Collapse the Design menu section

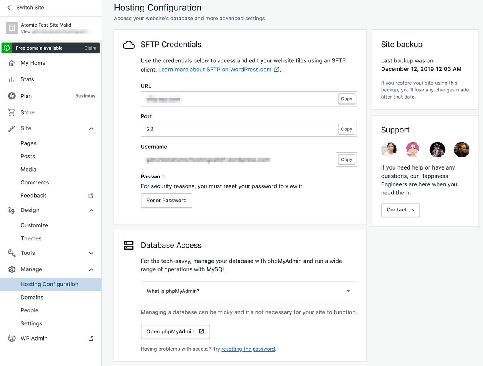pyautogui.click(x=91, y=210)
